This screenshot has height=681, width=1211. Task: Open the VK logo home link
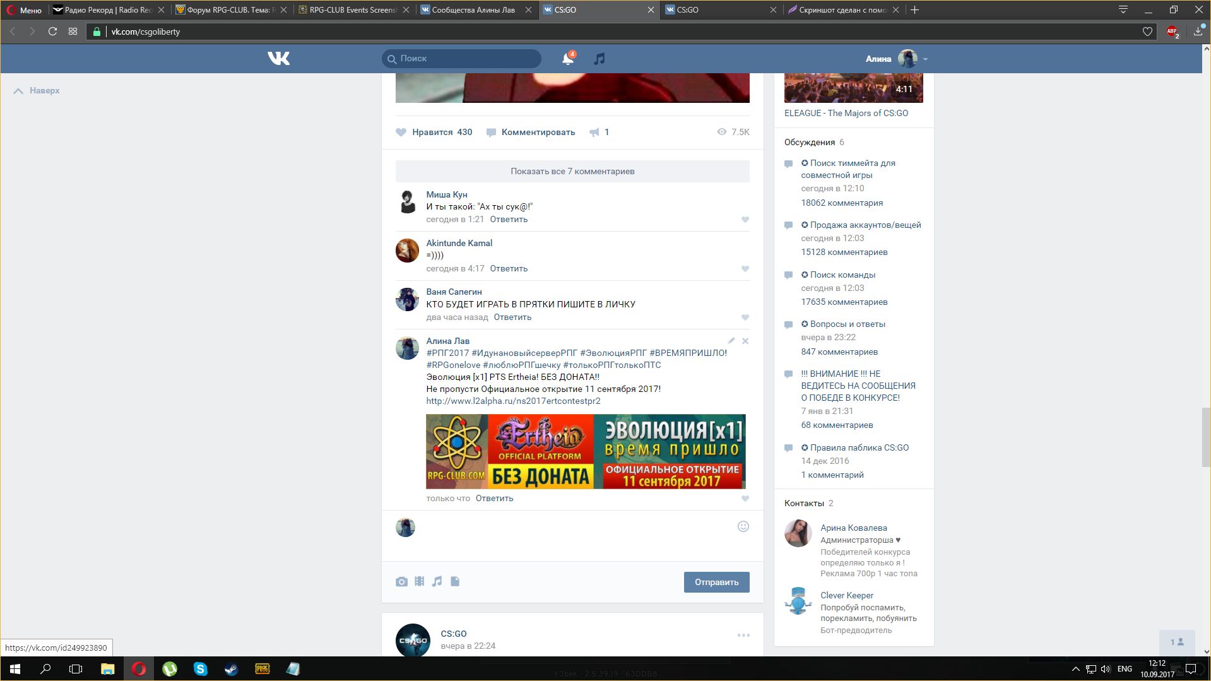point(278,59)
